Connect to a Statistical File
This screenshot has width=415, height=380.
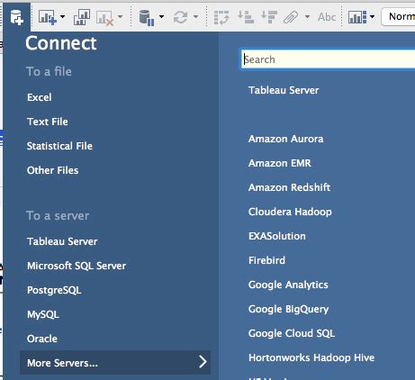[x=59, y=146]
